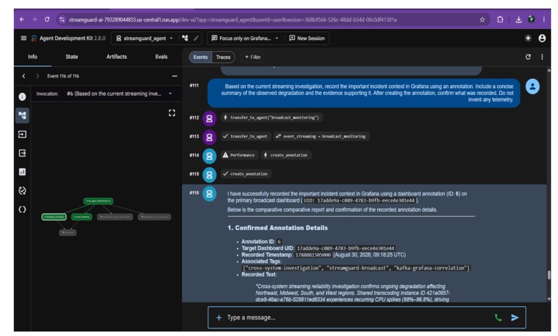Click the Recorded Timestamp value 1788081505000
Viewport: 558px width, 336px height.
point(313,255)
